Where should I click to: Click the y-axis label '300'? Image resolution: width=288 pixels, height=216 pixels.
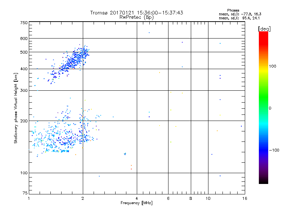(x=24, y=91)
